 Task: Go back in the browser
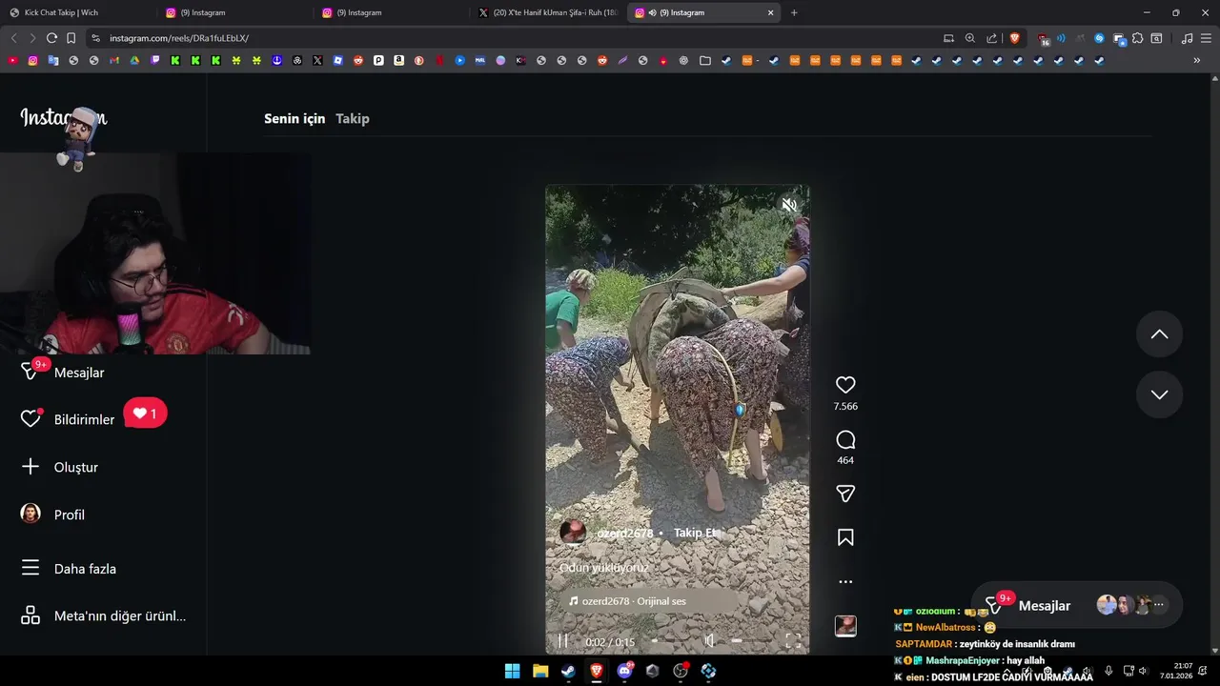tap(13, 38)
